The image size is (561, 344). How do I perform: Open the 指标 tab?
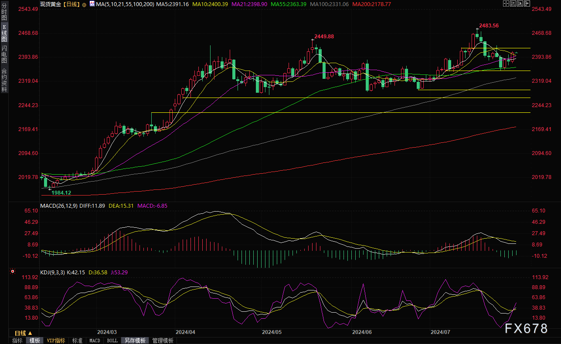17,341
